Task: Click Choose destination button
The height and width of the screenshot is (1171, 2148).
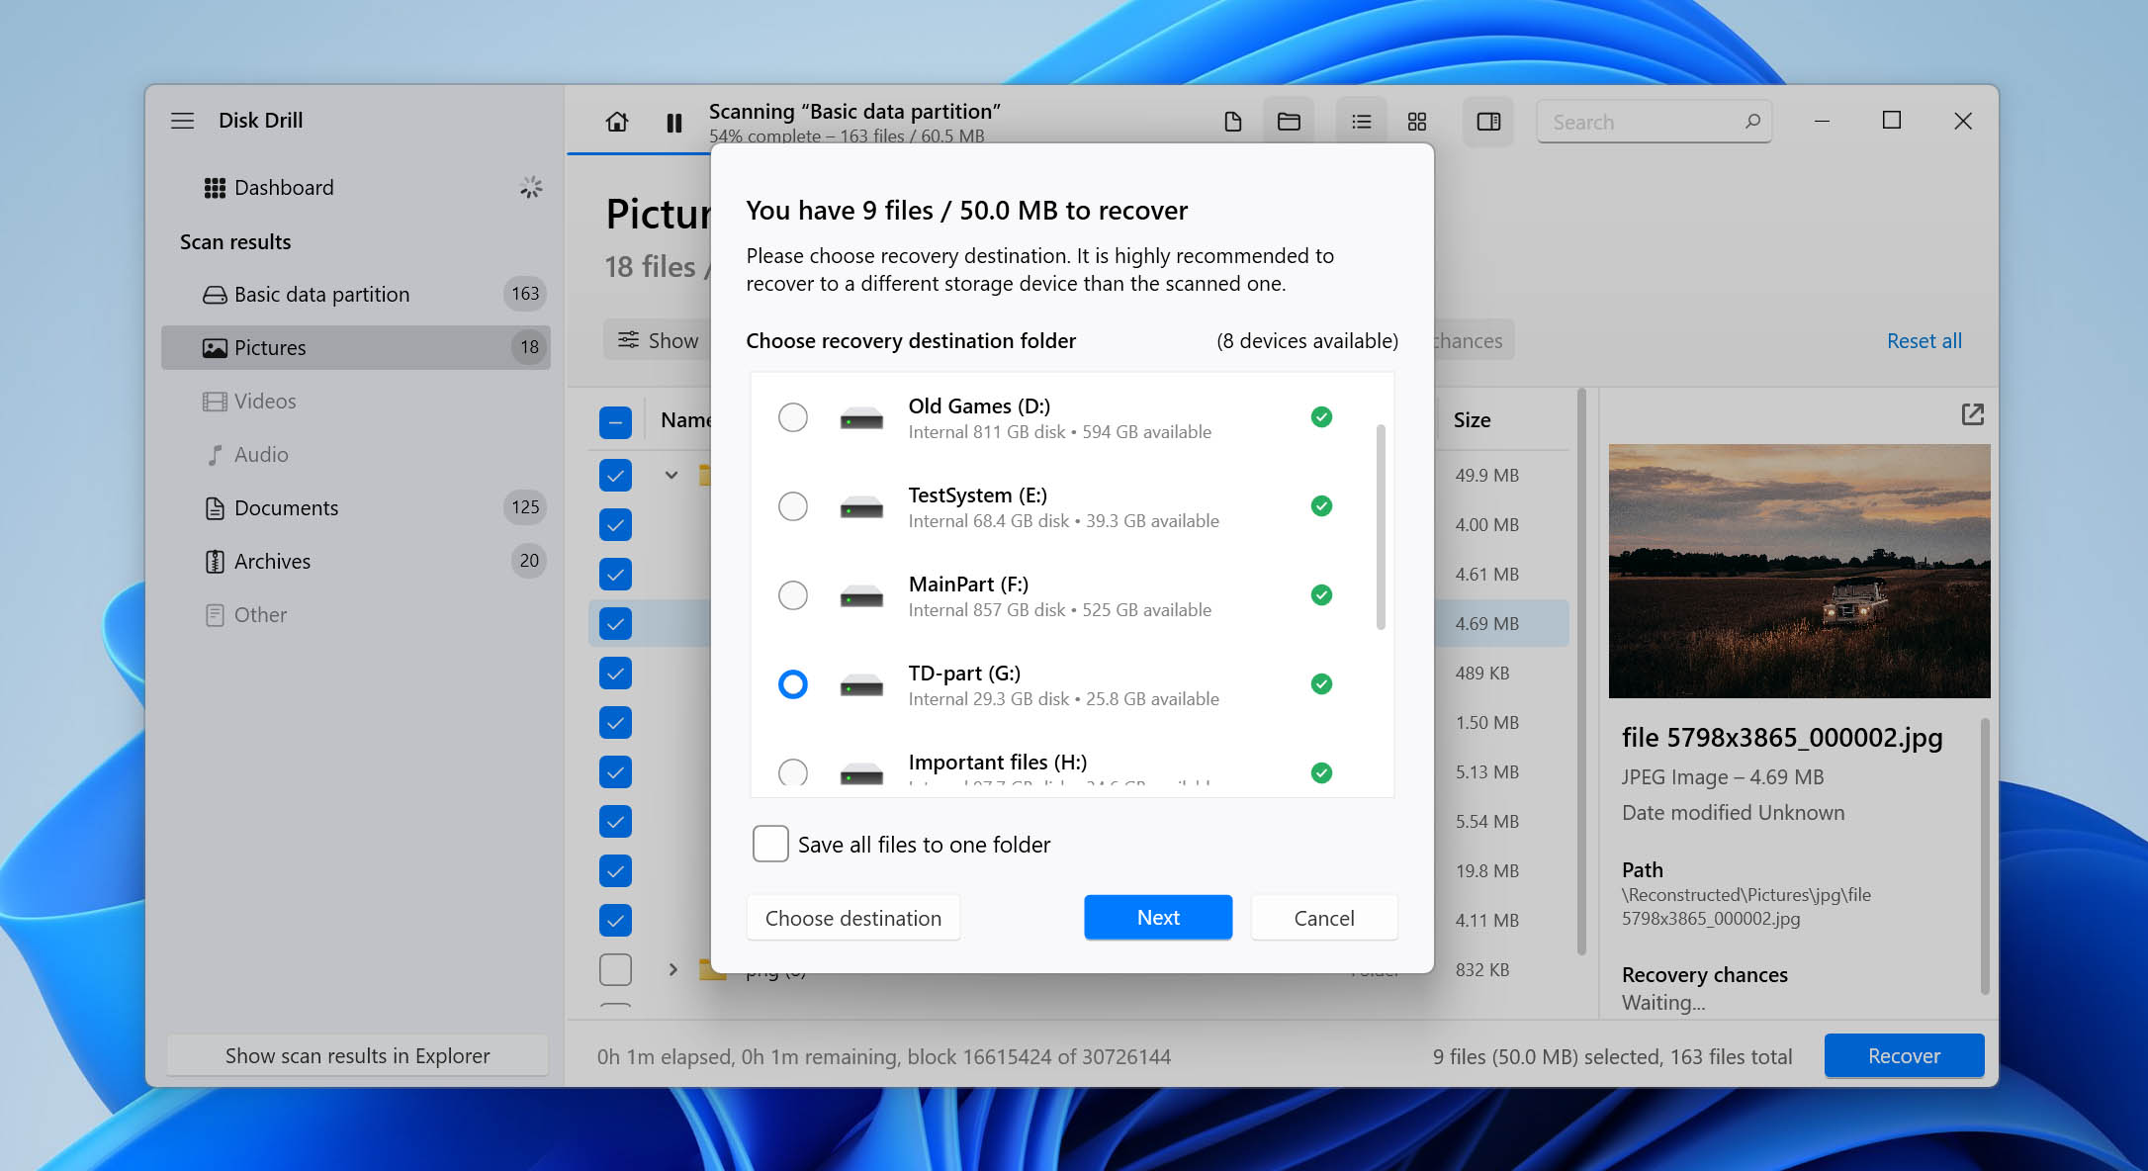Action: (x=853, y=918)
